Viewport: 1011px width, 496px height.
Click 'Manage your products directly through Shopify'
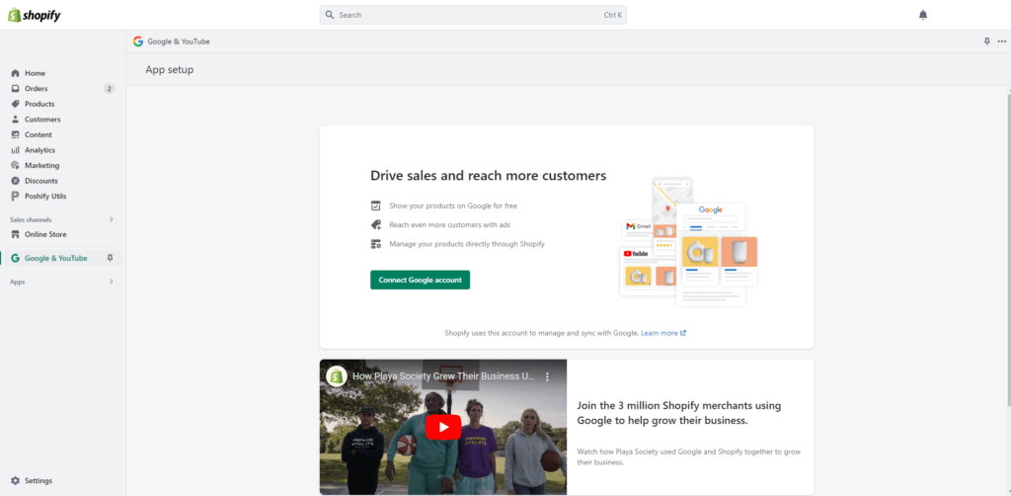(x=467, y=244)
